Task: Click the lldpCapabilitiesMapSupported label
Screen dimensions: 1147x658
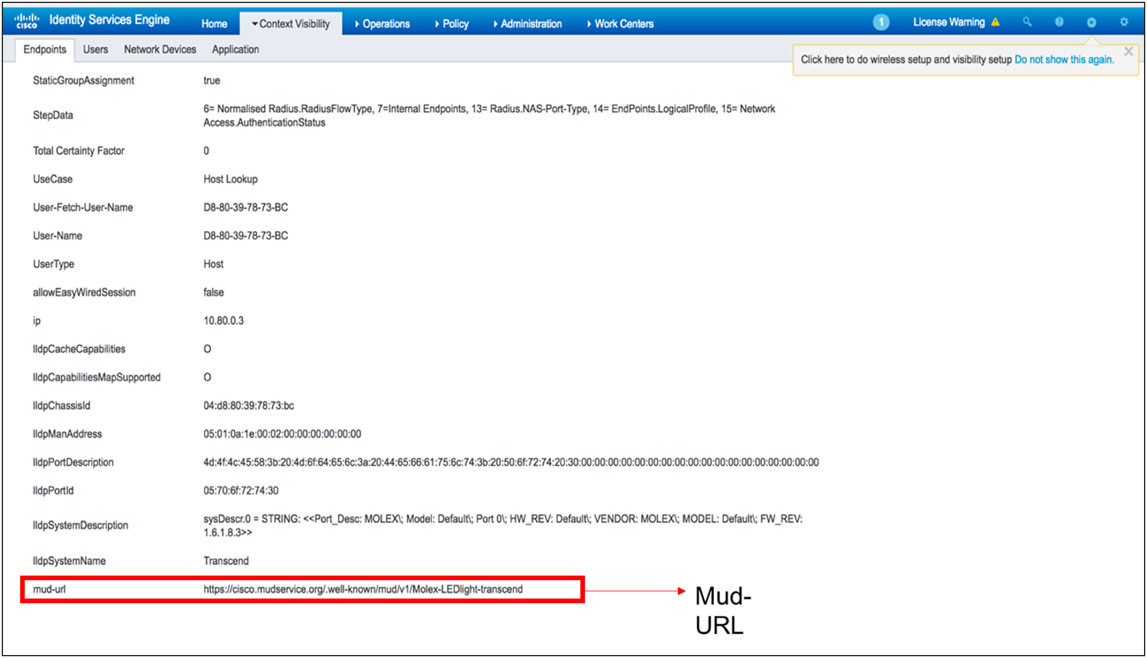Action: click(x=96, y=377)
